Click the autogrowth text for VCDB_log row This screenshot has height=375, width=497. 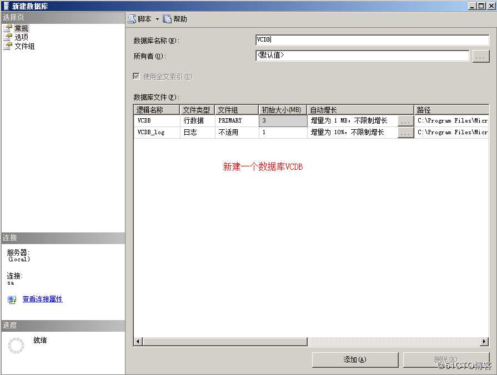(x=348, y=133)
